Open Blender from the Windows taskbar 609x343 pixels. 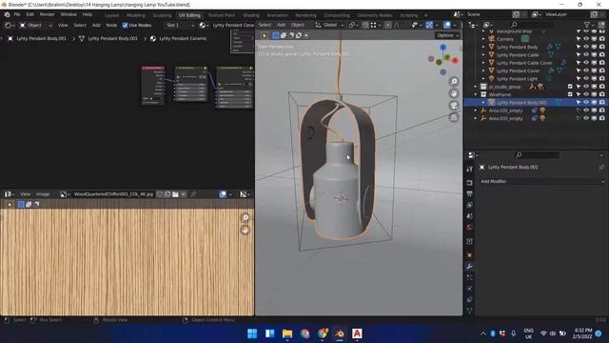pos(340,333)
